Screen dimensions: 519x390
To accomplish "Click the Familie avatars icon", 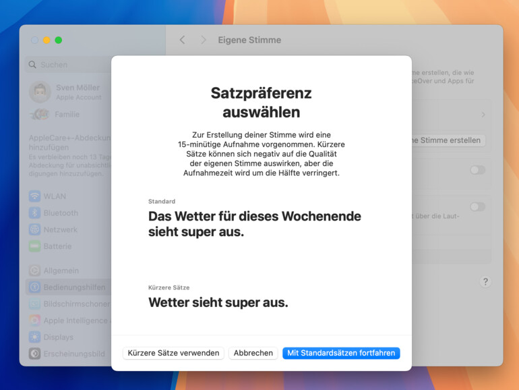I will point(40,114).
